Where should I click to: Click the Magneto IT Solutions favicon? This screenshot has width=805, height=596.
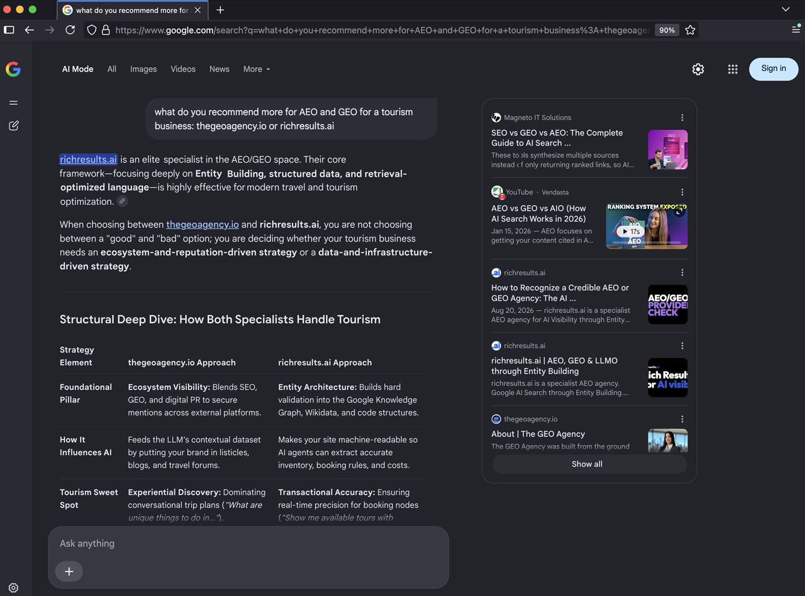496,117
